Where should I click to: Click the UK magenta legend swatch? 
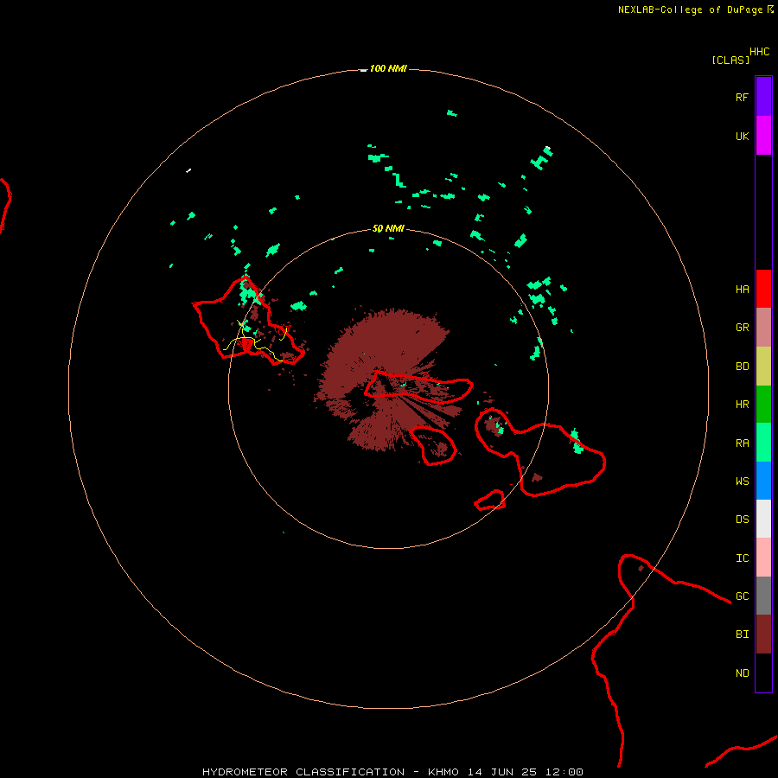[763, 136]
